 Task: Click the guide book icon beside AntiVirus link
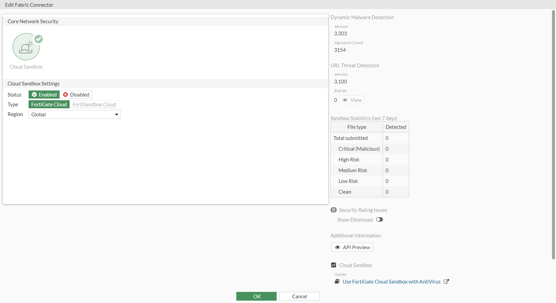point(337,282)
